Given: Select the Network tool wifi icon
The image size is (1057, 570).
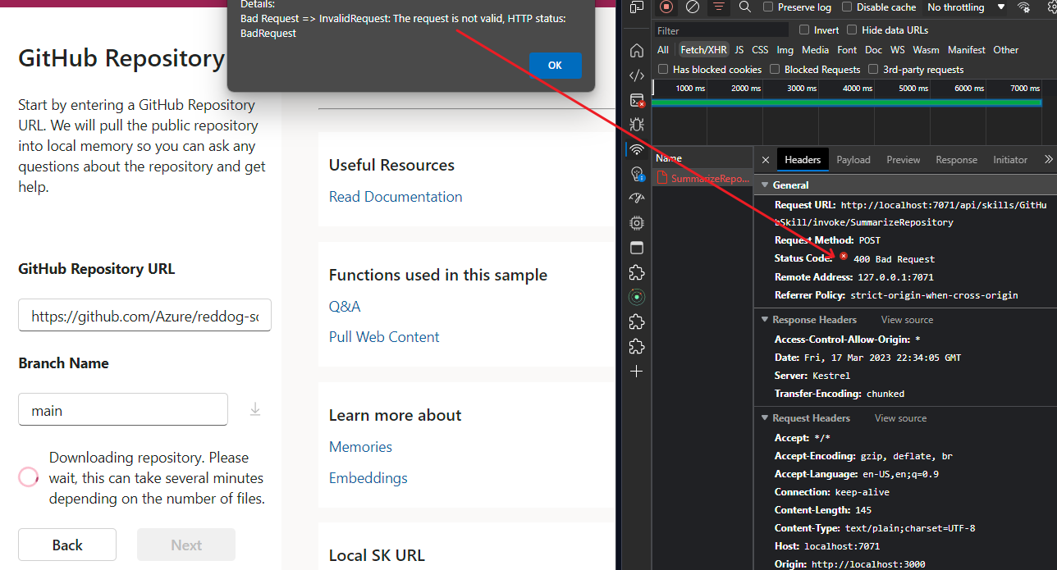Looking at the screenshot, I should pos(637,149).
